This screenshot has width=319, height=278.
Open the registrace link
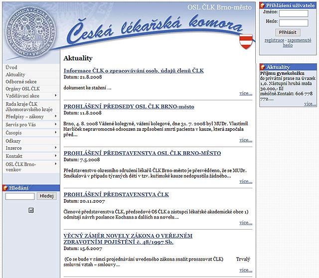point(274,40)
